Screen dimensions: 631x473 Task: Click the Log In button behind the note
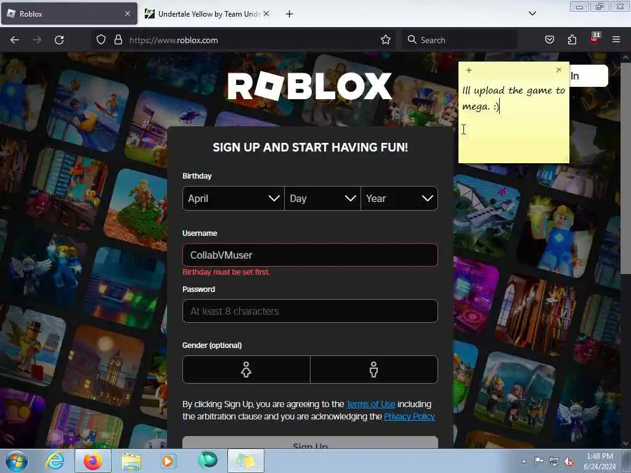coord(588,76)
